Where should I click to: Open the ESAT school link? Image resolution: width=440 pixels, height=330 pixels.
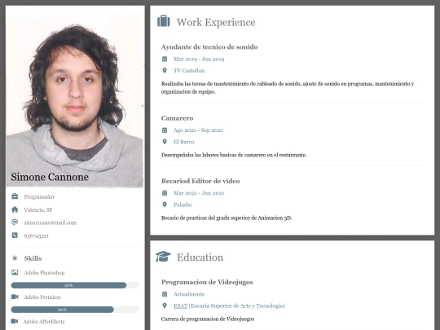click(180, 306)
